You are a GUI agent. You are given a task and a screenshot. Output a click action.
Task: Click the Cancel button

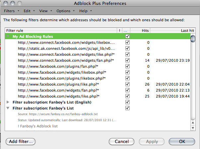(121, 141)
